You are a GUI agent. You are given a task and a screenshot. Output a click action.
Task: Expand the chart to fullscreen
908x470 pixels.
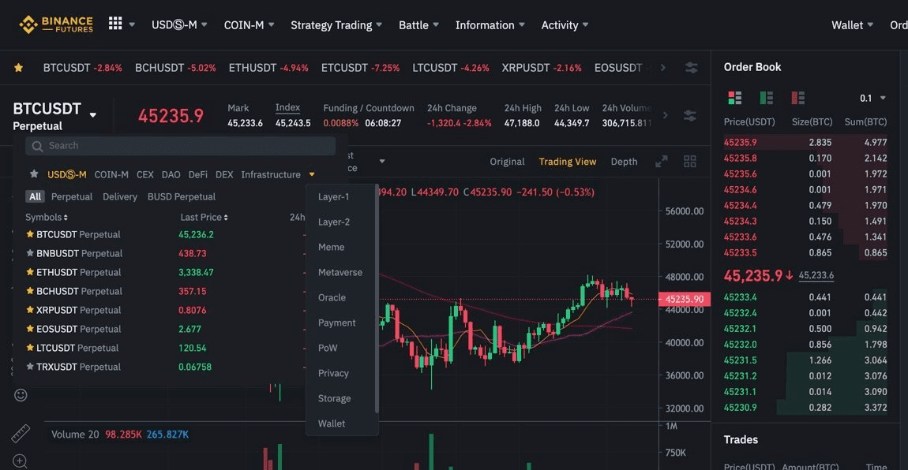[662, 162]
